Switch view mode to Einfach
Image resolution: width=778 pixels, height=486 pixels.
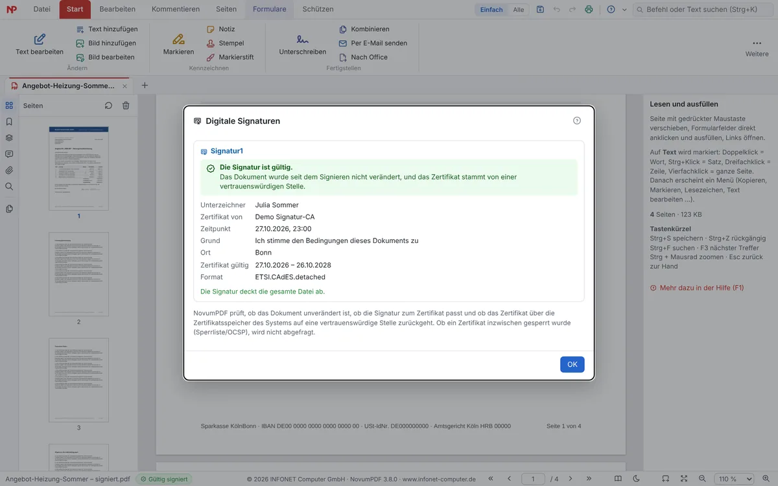pyautogui.click(x=491, y=10)
